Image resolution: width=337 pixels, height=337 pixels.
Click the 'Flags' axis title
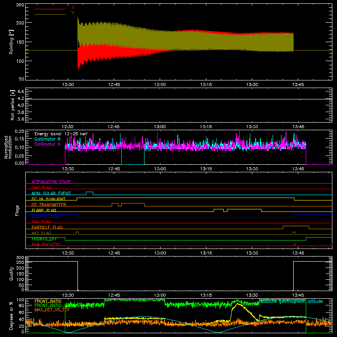(x=17, y=210)
